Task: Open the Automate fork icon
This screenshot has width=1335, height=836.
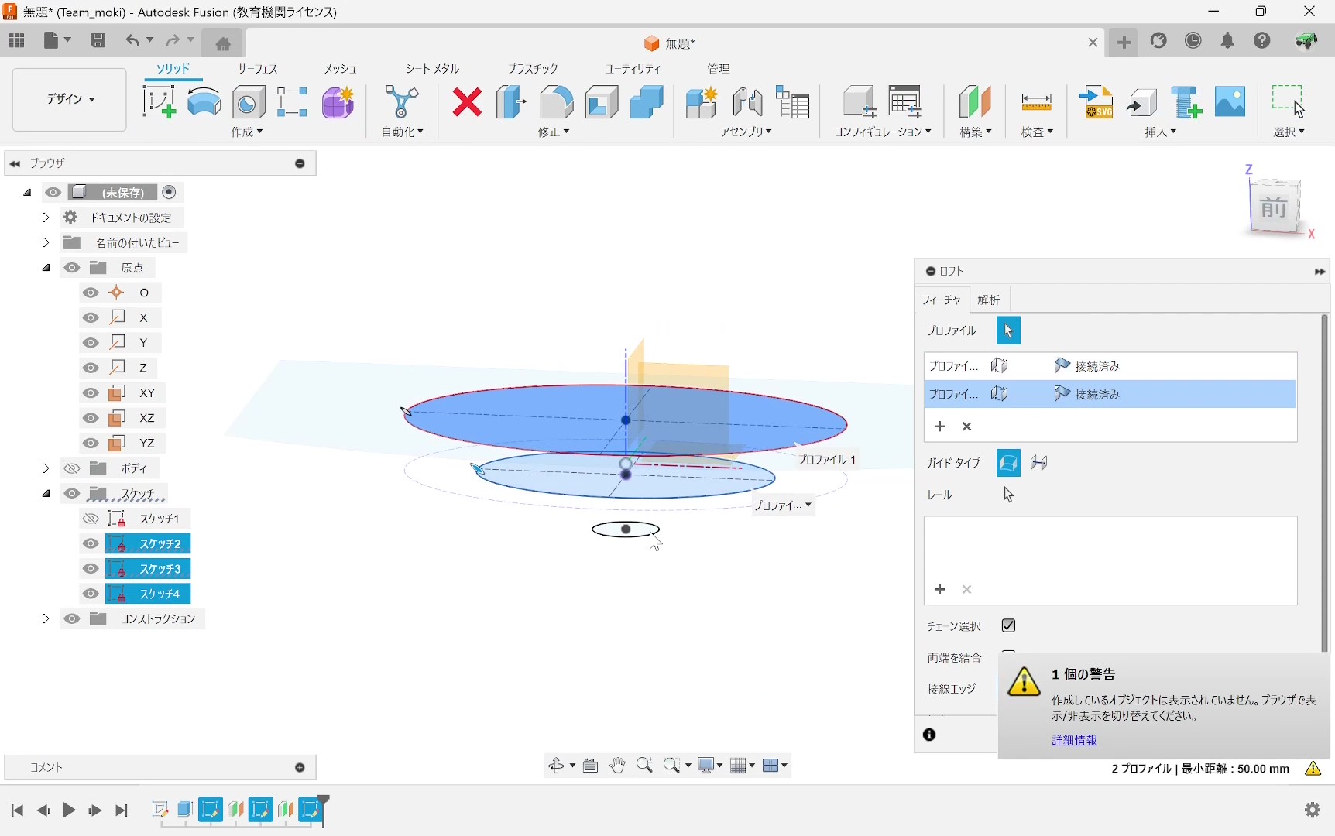Action: (x=402, y=102)
